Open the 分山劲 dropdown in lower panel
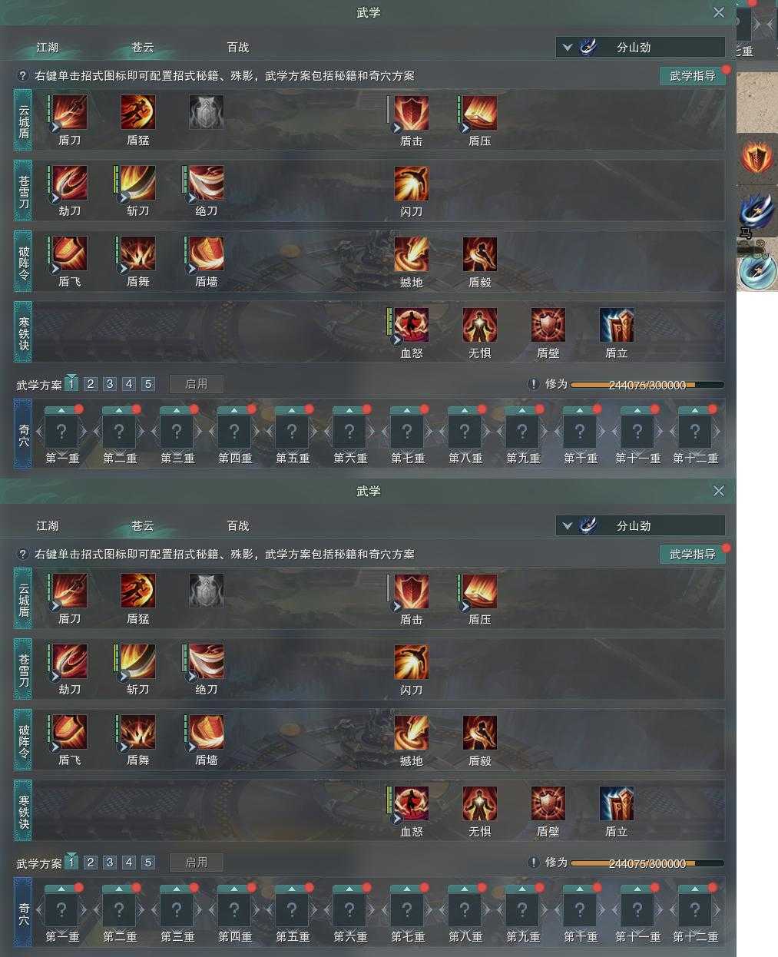 pos(641,525)
